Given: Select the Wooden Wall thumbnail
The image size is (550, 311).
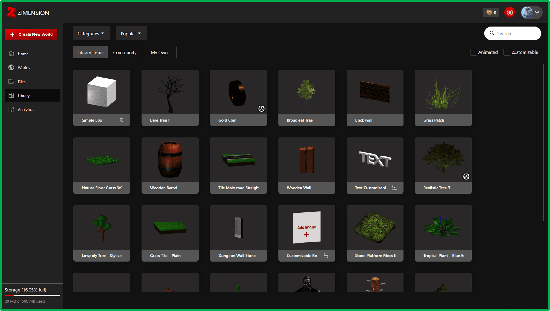Looking at the screenshot, I should [306, 160].
